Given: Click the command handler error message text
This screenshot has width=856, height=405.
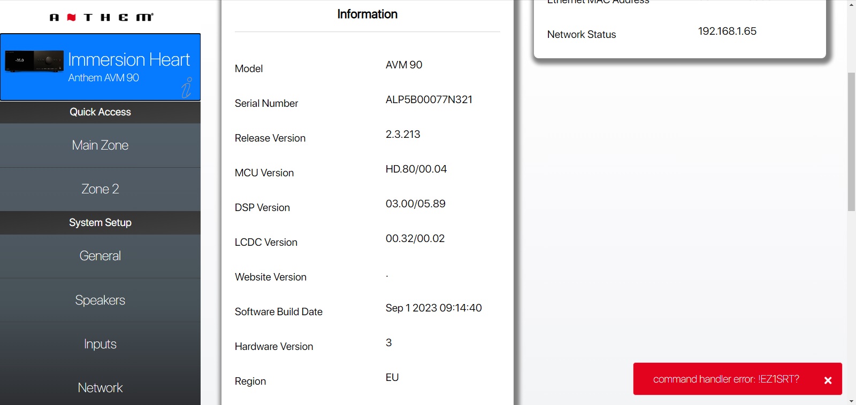Looking at the screenshot, I should click(x=725, y=379).
